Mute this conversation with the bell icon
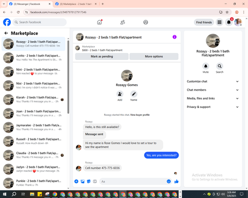The height and width of the screenshot is (198, 248). pyautogui.click(x=206, y=66)
